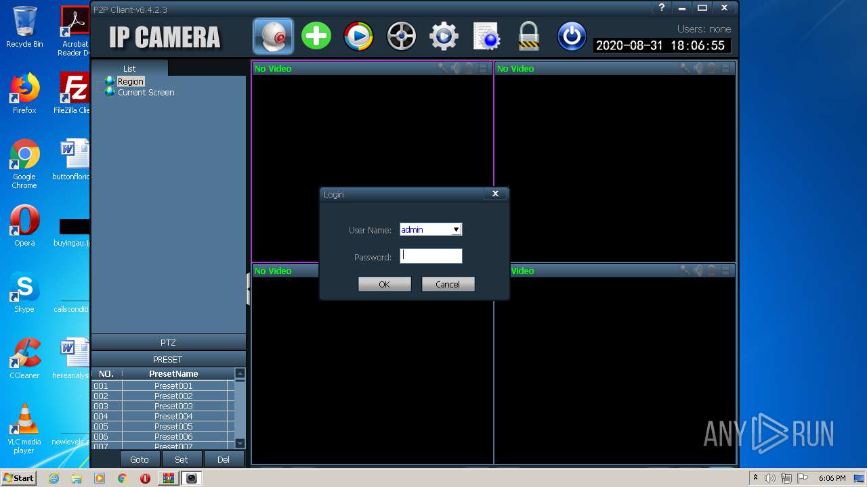The height and width of the screenshot is (487, 867).
Task: Click the green plus Add Device icon
Action: click(x=316, y=36)
